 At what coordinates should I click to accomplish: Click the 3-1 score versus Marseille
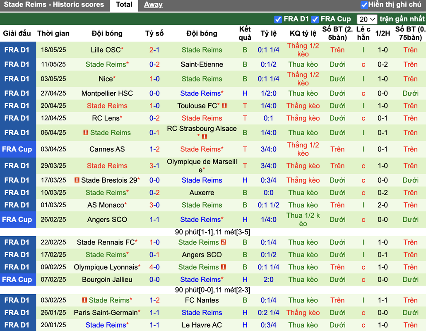pos(154,165)
